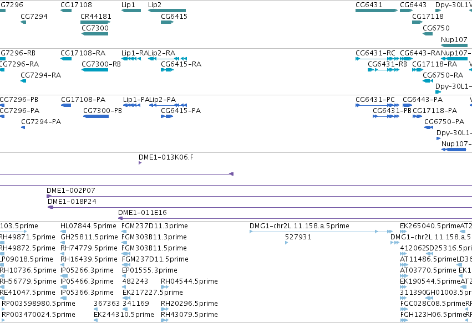472x323 pixels.
Task: Select the CG6431 gene bar glyph
Action: pos(377,11)
